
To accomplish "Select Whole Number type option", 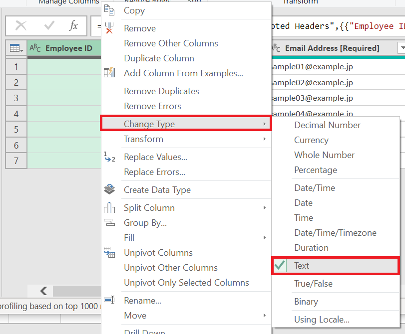I will click(324, 155).
